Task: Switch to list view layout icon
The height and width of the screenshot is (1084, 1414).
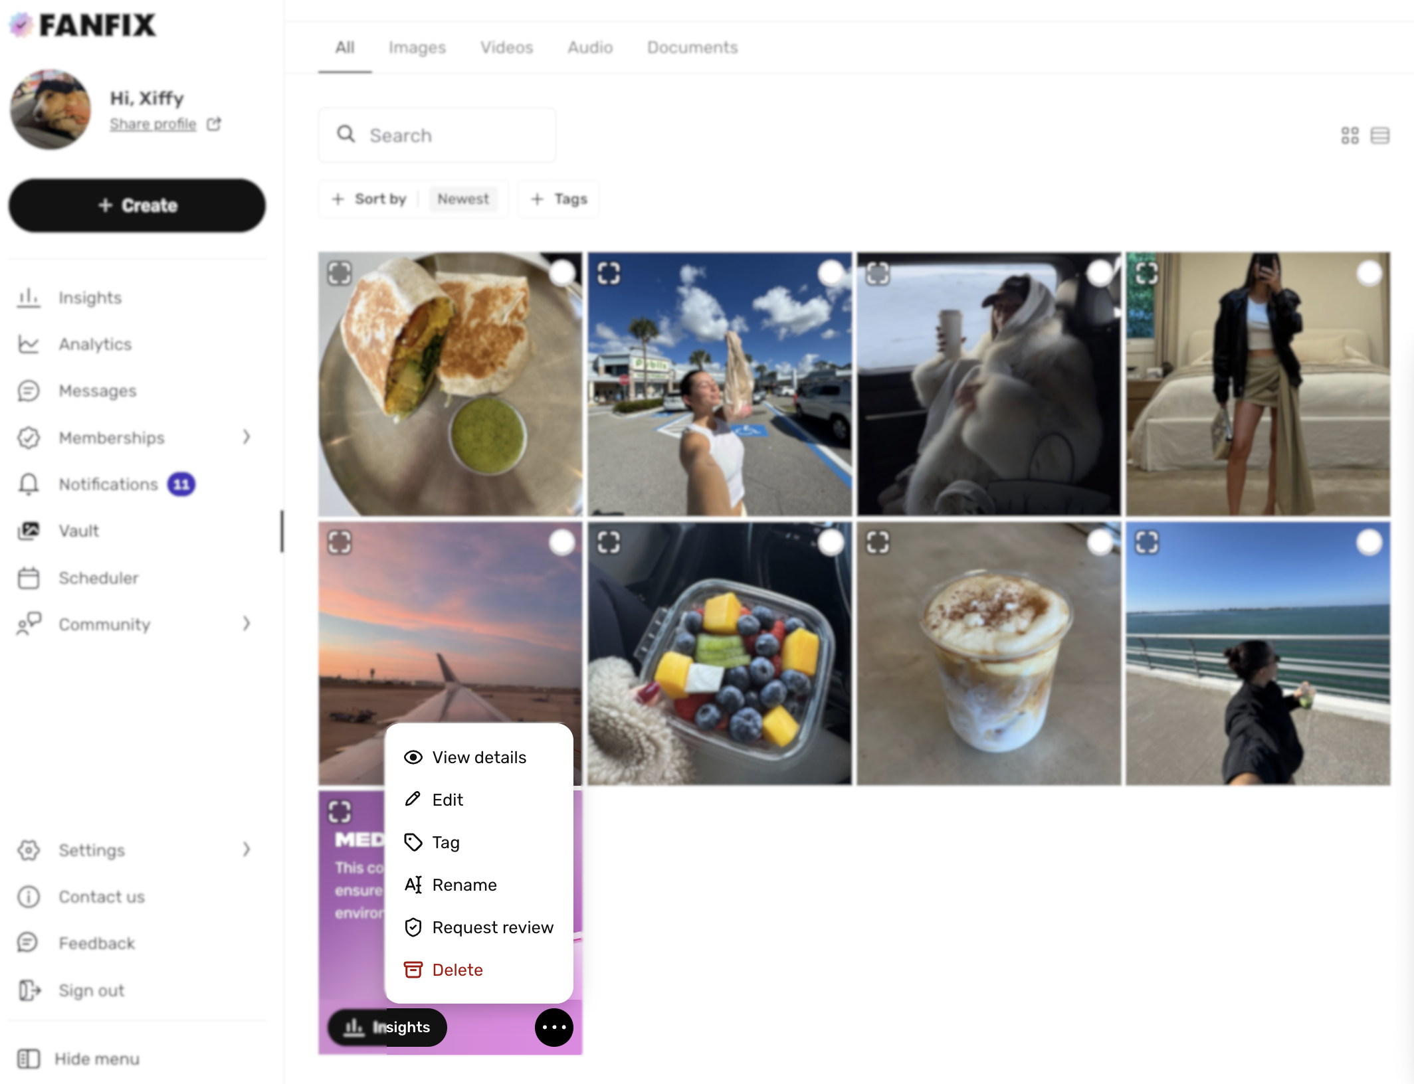Action: 1380,135
